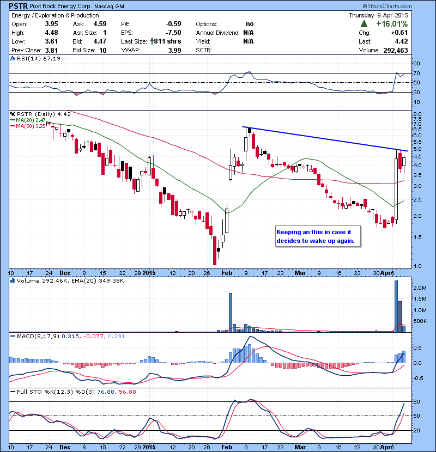
Task: Click the Annual Dividend label
Action: (x=217, y=33)
